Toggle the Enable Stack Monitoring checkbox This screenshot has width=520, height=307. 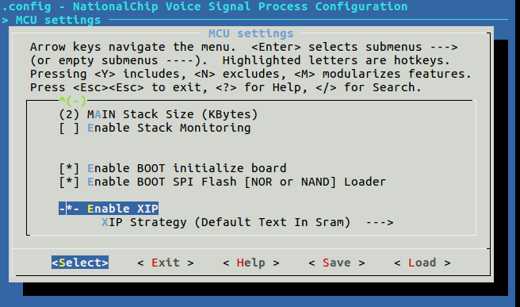pyautogui.click(x=155, y=128)
